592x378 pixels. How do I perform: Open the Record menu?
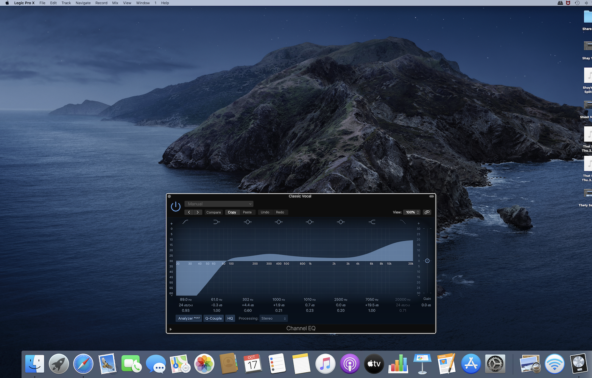[101, 3]
